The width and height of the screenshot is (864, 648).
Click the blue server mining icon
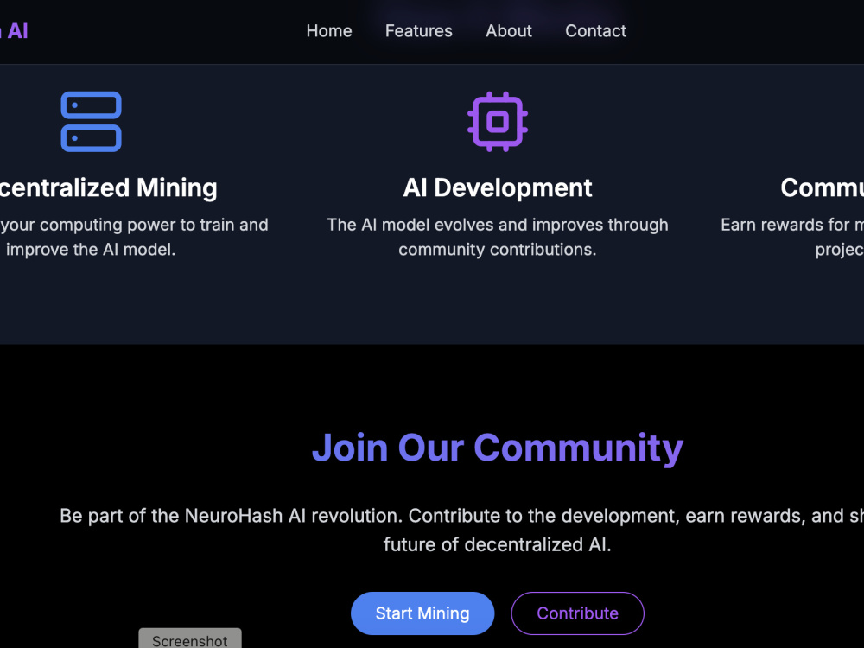tap(91, 121)
